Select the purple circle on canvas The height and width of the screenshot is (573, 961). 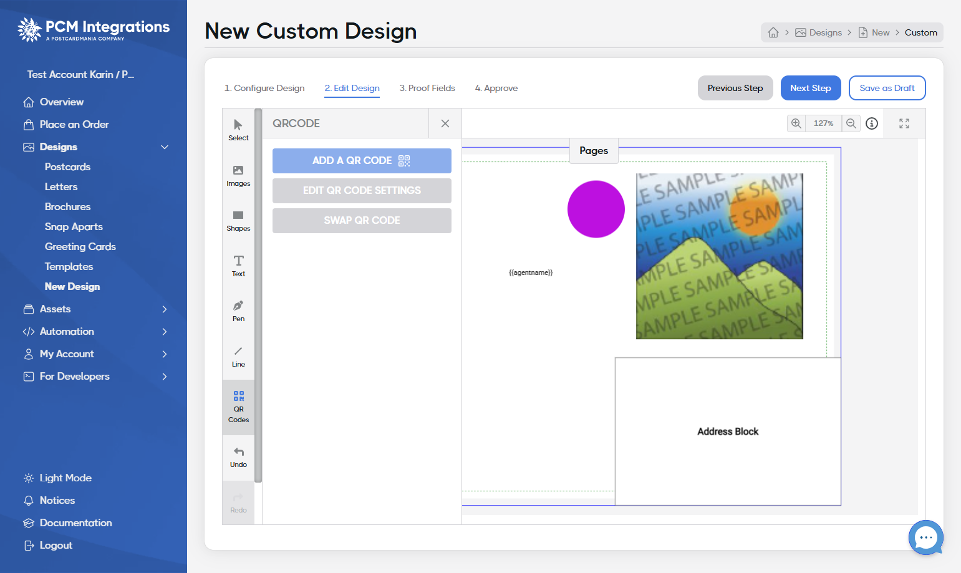tap(596, 209)
